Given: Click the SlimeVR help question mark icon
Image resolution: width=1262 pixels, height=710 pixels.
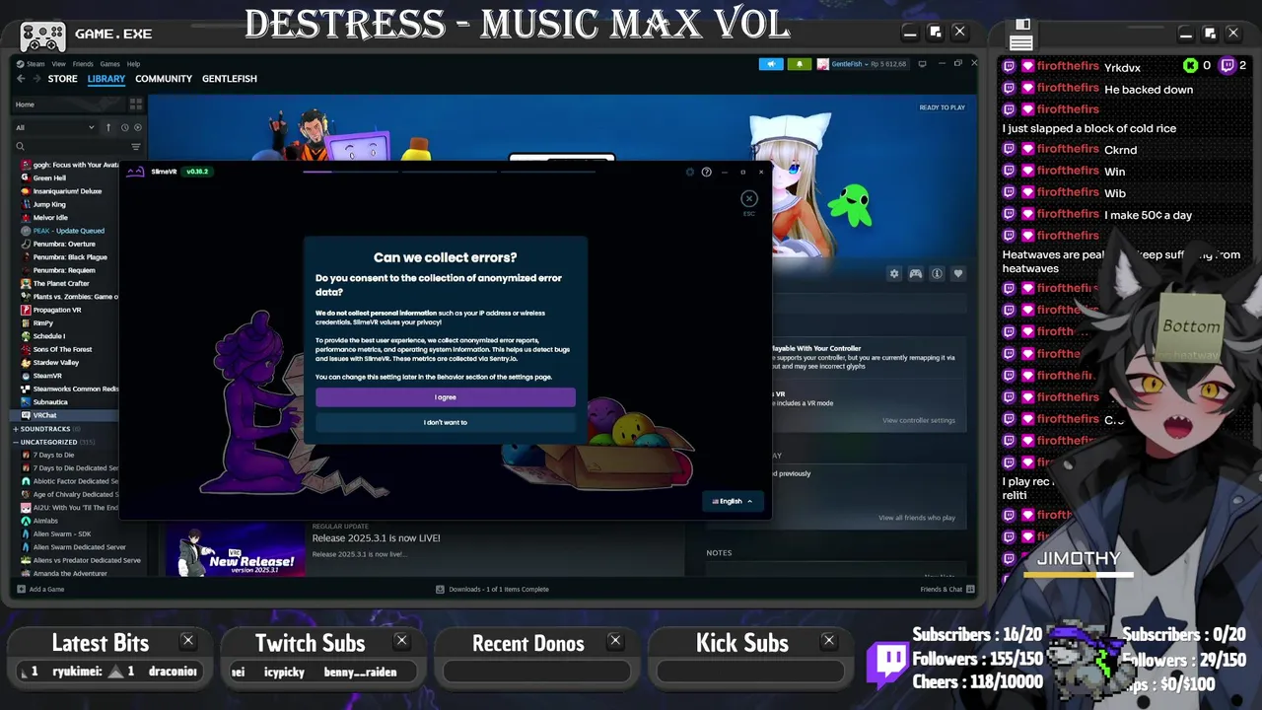Looking at the screenshot, I should pyautogui.click(x=706, y=172).
